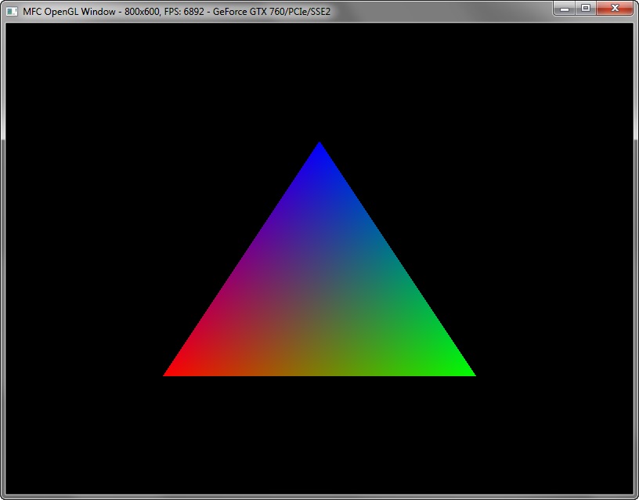This screenshot has width=639, height=500.
Task: Click the application icon in the title bar
Action: pos(13,12)
